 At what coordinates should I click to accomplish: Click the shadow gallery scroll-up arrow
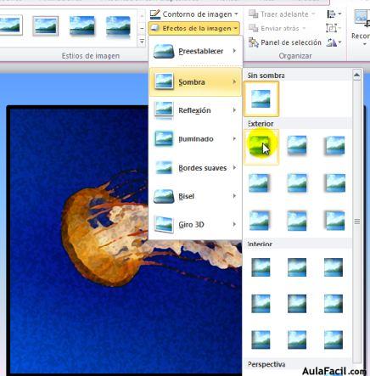357,75
